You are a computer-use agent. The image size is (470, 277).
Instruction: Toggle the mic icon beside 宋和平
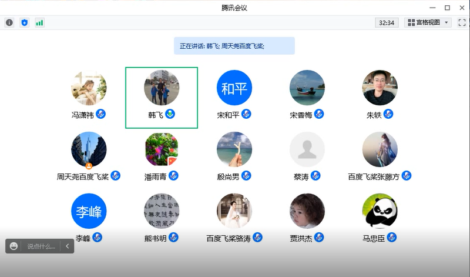coord(246,114)
